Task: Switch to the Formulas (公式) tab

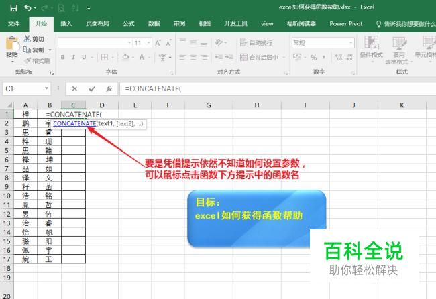Action: 129,23
